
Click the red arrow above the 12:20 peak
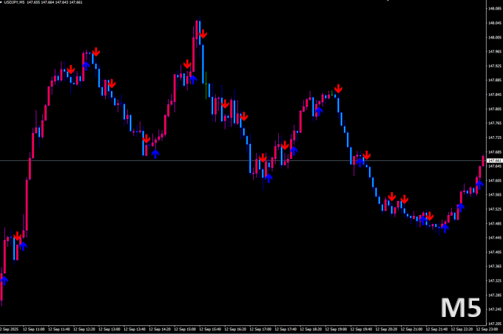96,51
